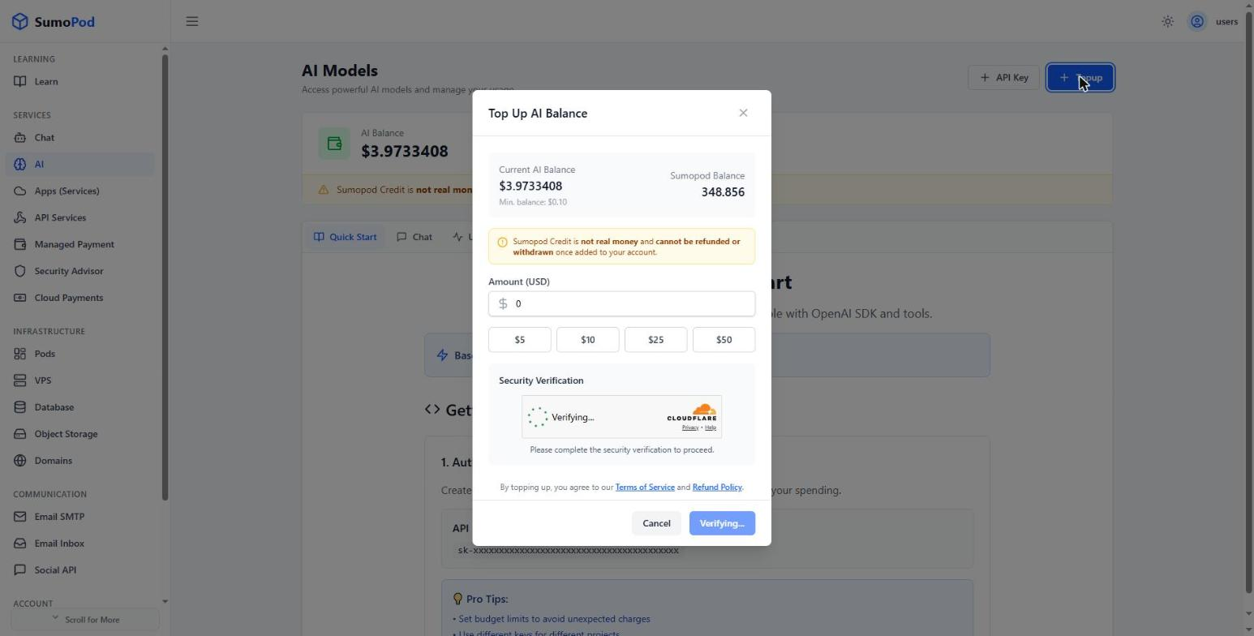Switch theme with the sun icon

[x=1168, y=22]
